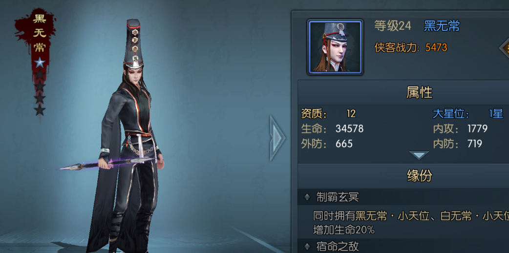This screenshot has height=253, width=509.
Task: Click the gold arrow icon at panel's right edge
Action: tap(504, 48)
